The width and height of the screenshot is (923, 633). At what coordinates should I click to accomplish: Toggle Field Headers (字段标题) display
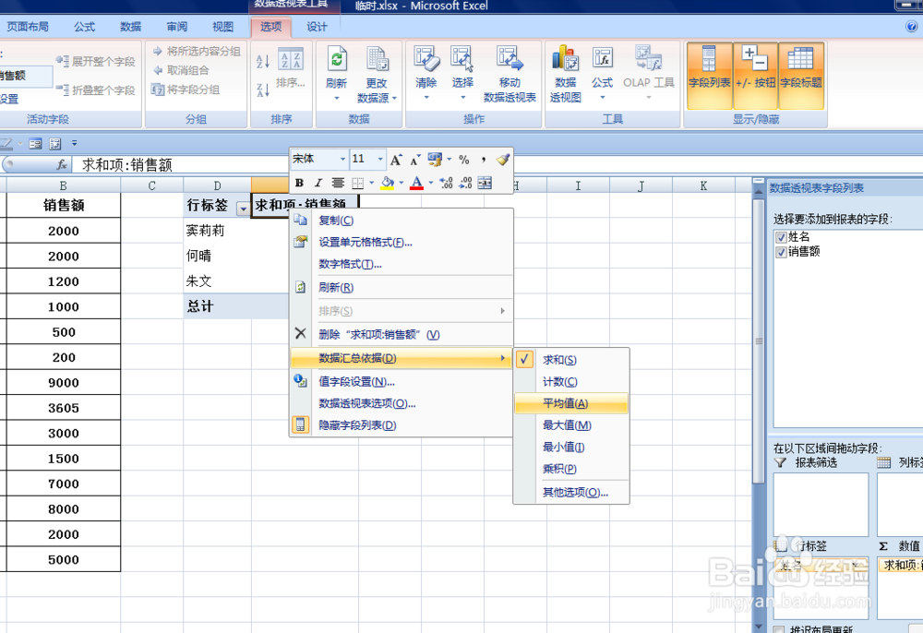click(x=801, y=74)
